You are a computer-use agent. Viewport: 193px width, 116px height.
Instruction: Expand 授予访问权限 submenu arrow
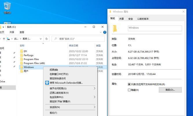(x=94, y=88)
